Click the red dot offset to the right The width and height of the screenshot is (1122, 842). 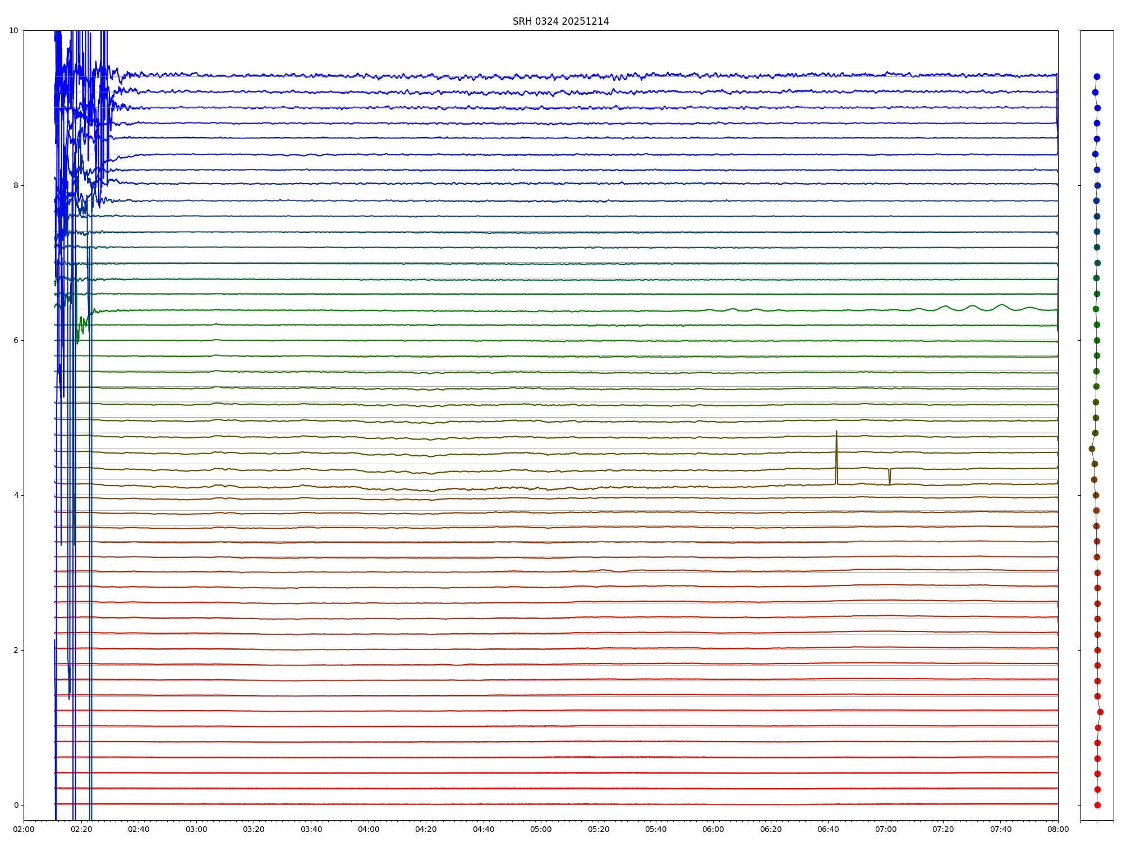point(1100,712)
